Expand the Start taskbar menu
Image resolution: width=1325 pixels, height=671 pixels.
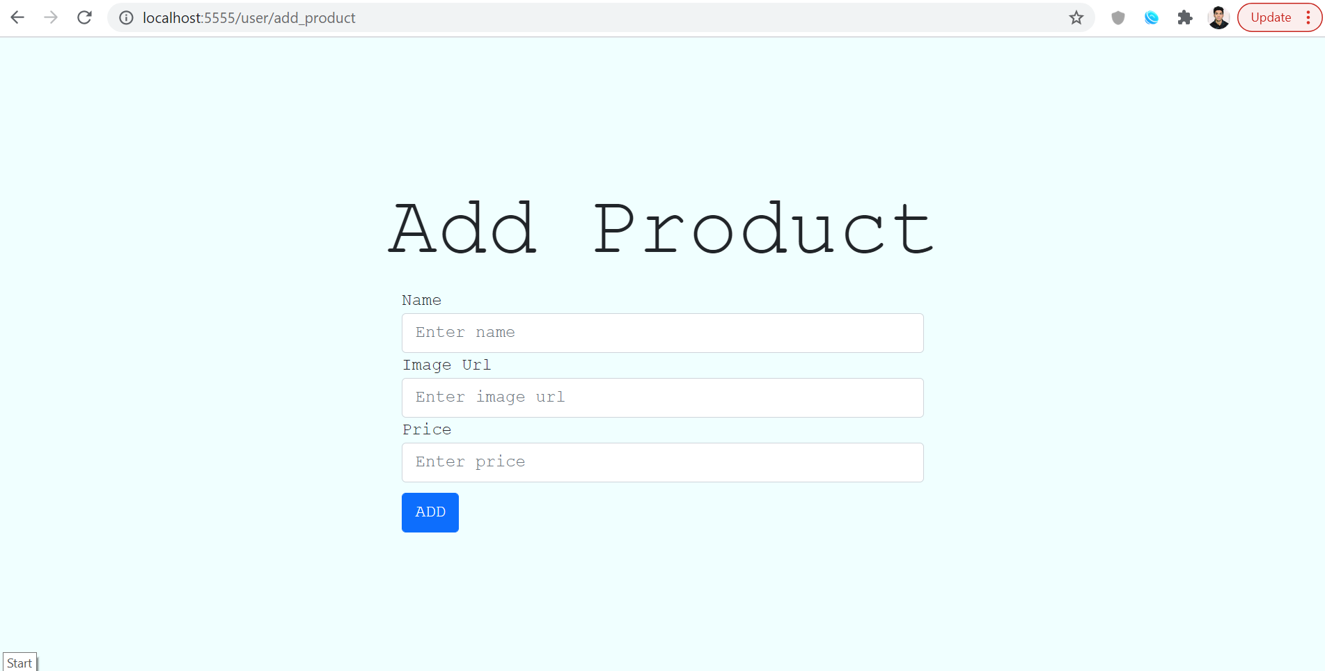(x=19, y=662)
